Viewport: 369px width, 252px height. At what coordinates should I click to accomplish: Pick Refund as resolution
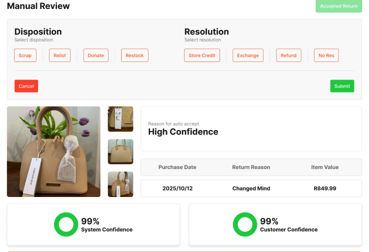point(288,55)
